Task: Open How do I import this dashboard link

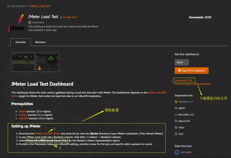Action: (x=193, y=84)
